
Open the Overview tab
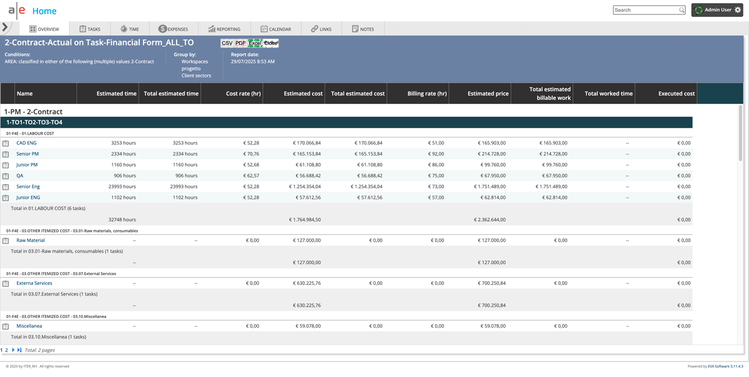[43, 29]
